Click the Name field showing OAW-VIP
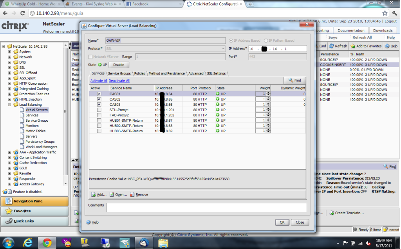The height and width of the screenshot is (249, 401). click(x=166, y=41)
